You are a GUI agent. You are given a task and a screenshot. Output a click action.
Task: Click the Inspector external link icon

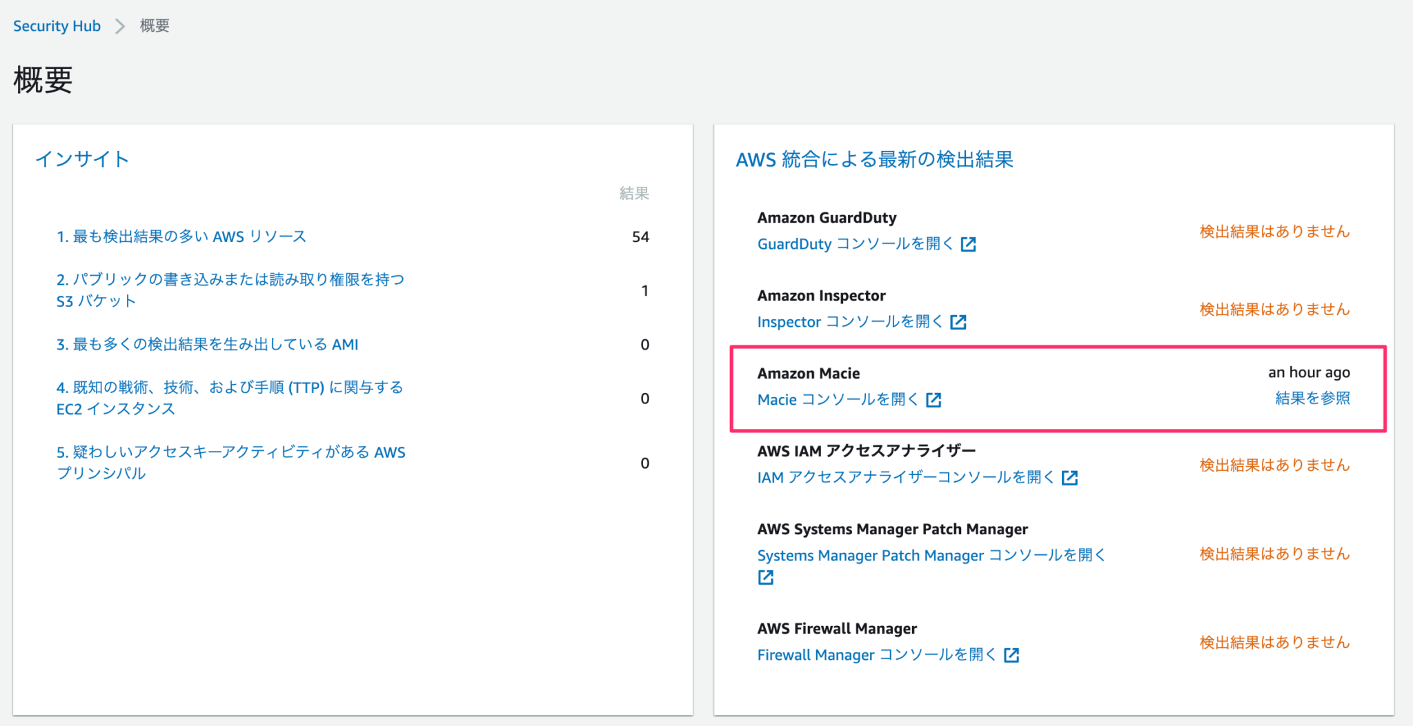click(x=959, y=321)
